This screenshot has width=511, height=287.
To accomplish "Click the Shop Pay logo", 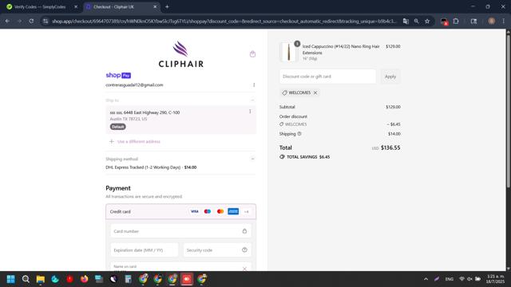I will pyautogui.click(x=118, y=75).
